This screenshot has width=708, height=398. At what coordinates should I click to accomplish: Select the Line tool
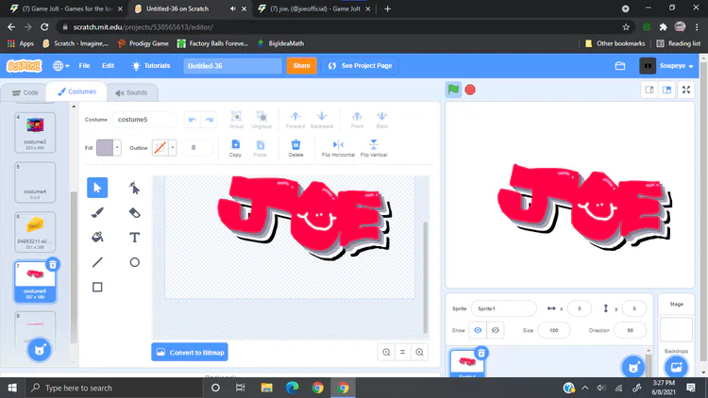coord(97,262)
